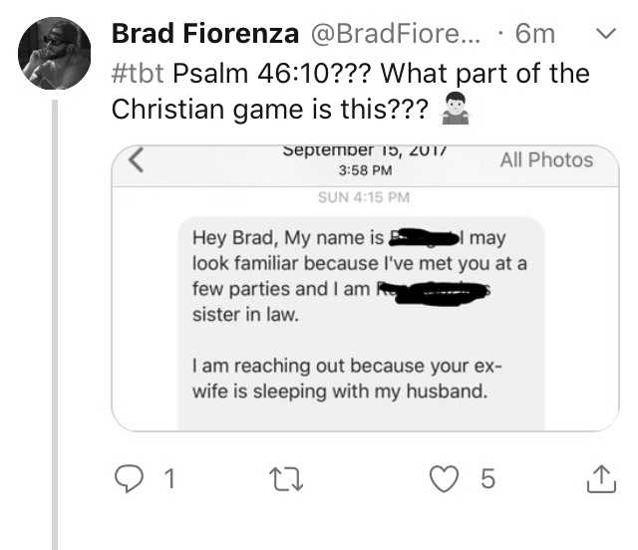Click All Photos in the embedded image
The width and height of the screenshot is (638, 550).
pyautogui.click(x=546, y=159)
